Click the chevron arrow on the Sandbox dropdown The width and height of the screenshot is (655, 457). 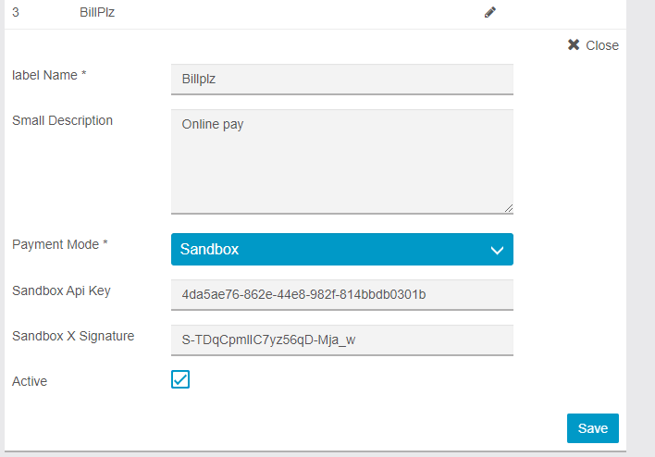(497, 251)
